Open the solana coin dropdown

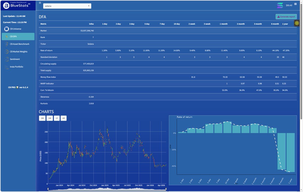pyautogui.click(x=67, y=6)
